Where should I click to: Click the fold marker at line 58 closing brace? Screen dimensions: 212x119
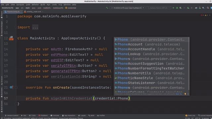coord(16,104)
